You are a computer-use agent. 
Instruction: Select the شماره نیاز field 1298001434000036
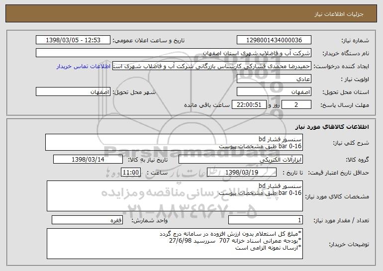pyautogui.click(x=274, y=40)
